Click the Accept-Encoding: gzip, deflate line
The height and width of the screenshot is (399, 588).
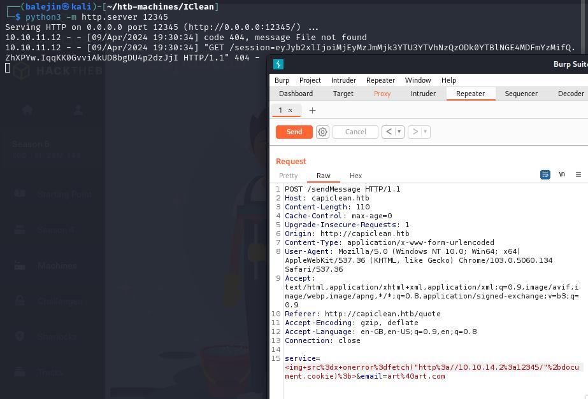point(352,323)
